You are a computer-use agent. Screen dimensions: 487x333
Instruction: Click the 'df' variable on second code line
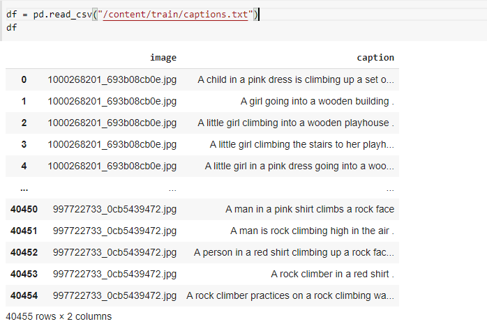(x=11, y=28)
